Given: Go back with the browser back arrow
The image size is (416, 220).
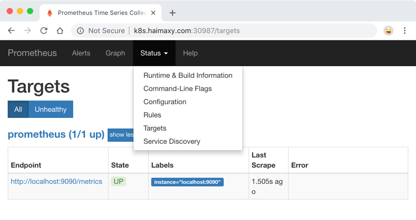Looking at the screenshot, I should (11, 30).
